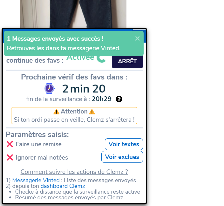Click the 2 min 20 countdown
The image size is (224, 206).
[x=84, y=89]
